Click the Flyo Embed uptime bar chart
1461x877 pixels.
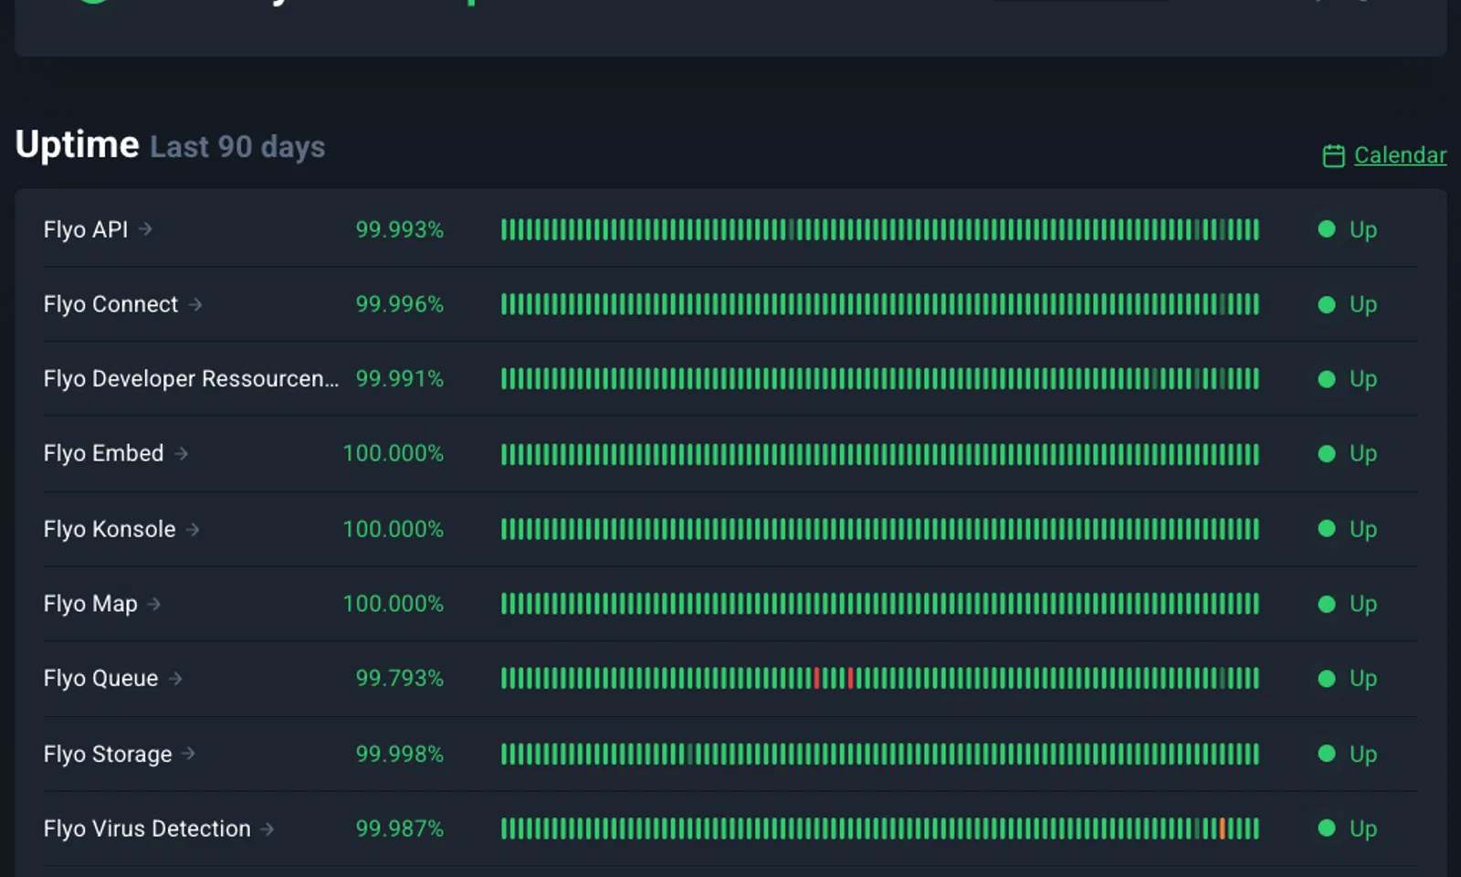click(x=880, y=454)
